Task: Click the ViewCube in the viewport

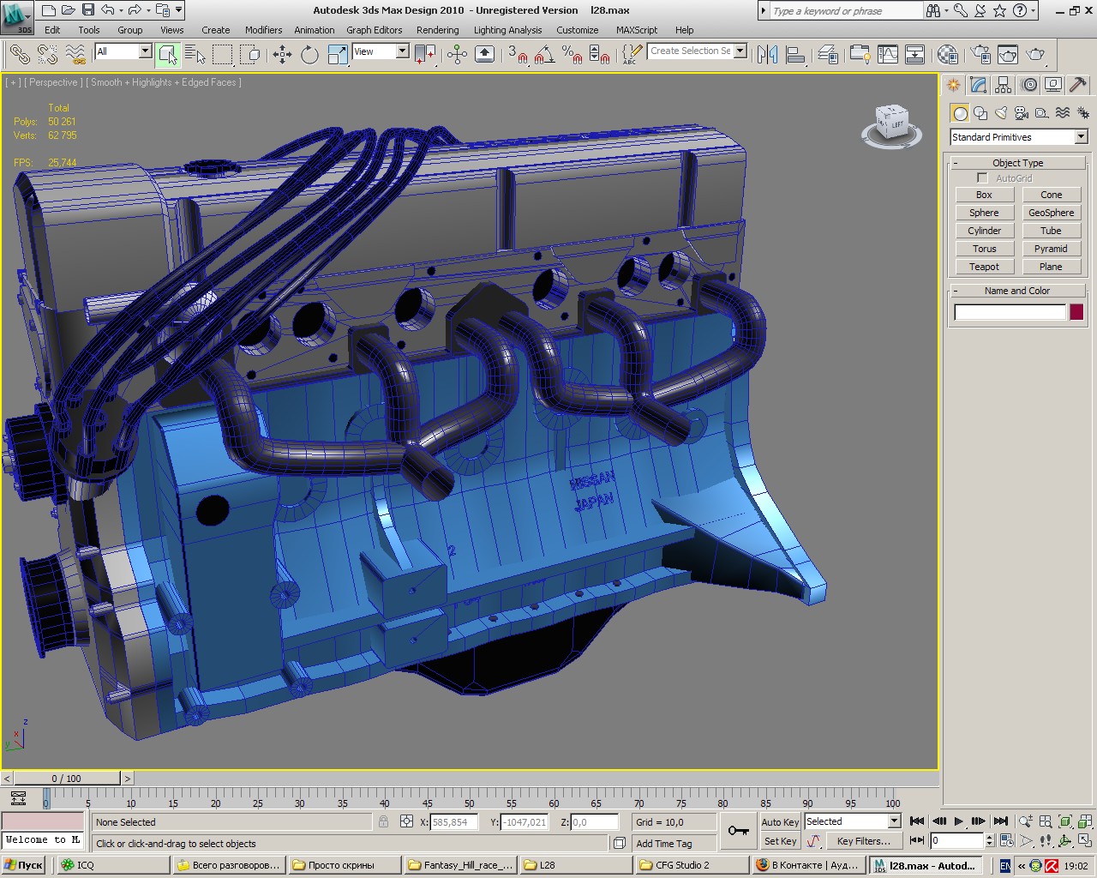Action: (891, 123)
